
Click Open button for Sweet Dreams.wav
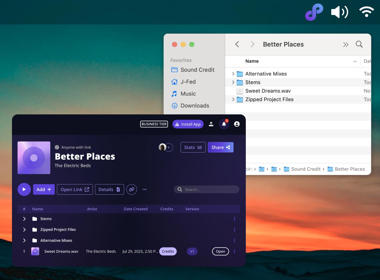[x=220, y=251]
